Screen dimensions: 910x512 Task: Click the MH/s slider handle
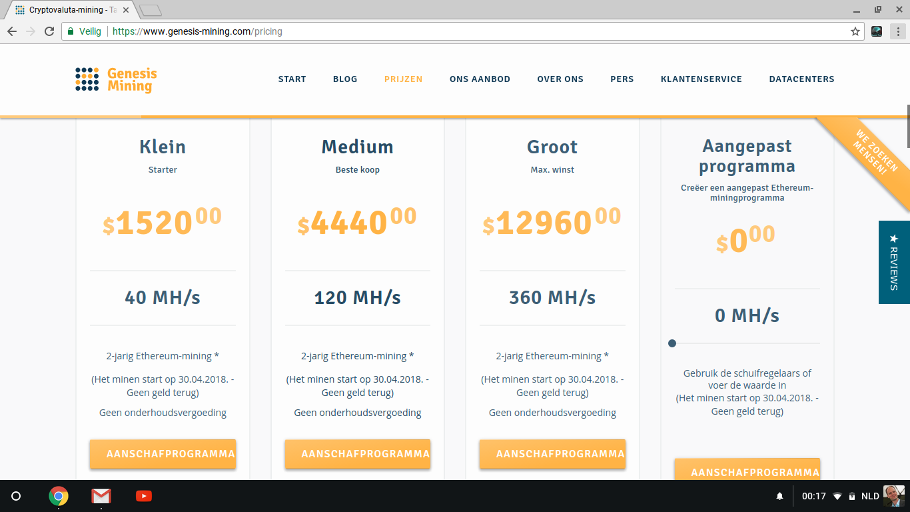(x=672, y=343)
